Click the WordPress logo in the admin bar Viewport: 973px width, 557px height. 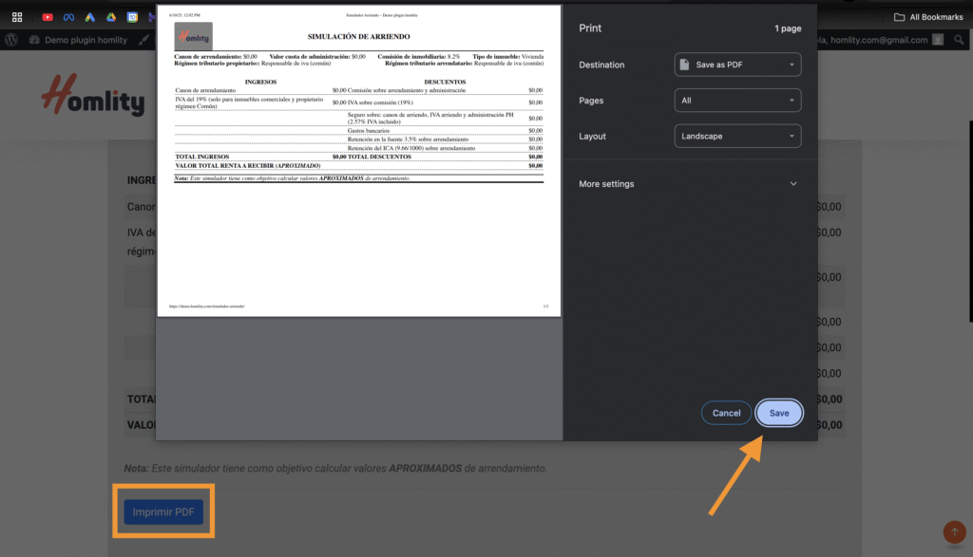(x=11, y=40)
